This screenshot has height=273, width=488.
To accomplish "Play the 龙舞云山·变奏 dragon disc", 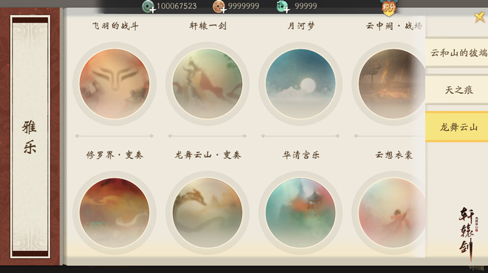I will pyautogui.click(x=207, y=213).
